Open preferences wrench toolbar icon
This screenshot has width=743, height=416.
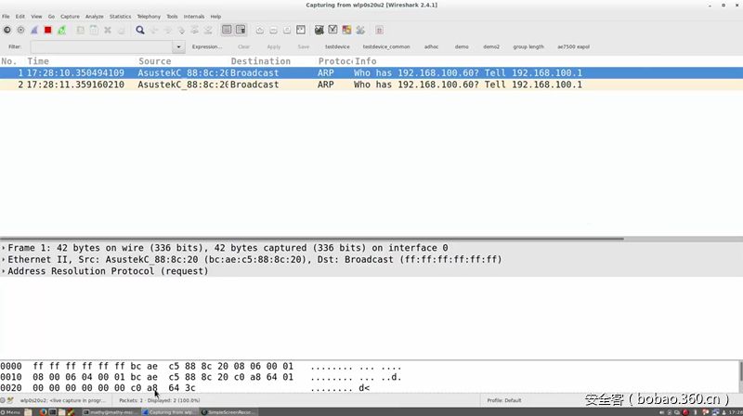(360, 30)
